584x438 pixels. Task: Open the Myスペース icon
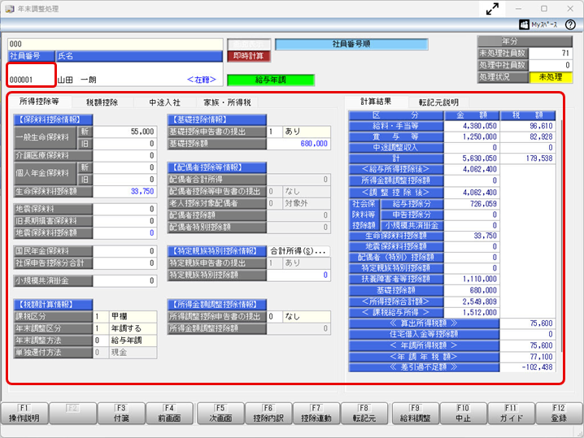(538, 24)
